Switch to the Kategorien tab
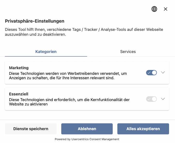This screenshot has width=175, height=143. (46, 51)
